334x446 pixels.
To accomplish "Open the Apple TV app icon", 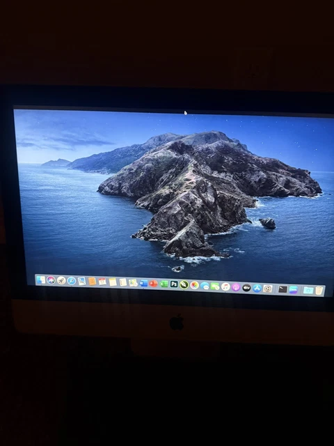I will point(246,288).
